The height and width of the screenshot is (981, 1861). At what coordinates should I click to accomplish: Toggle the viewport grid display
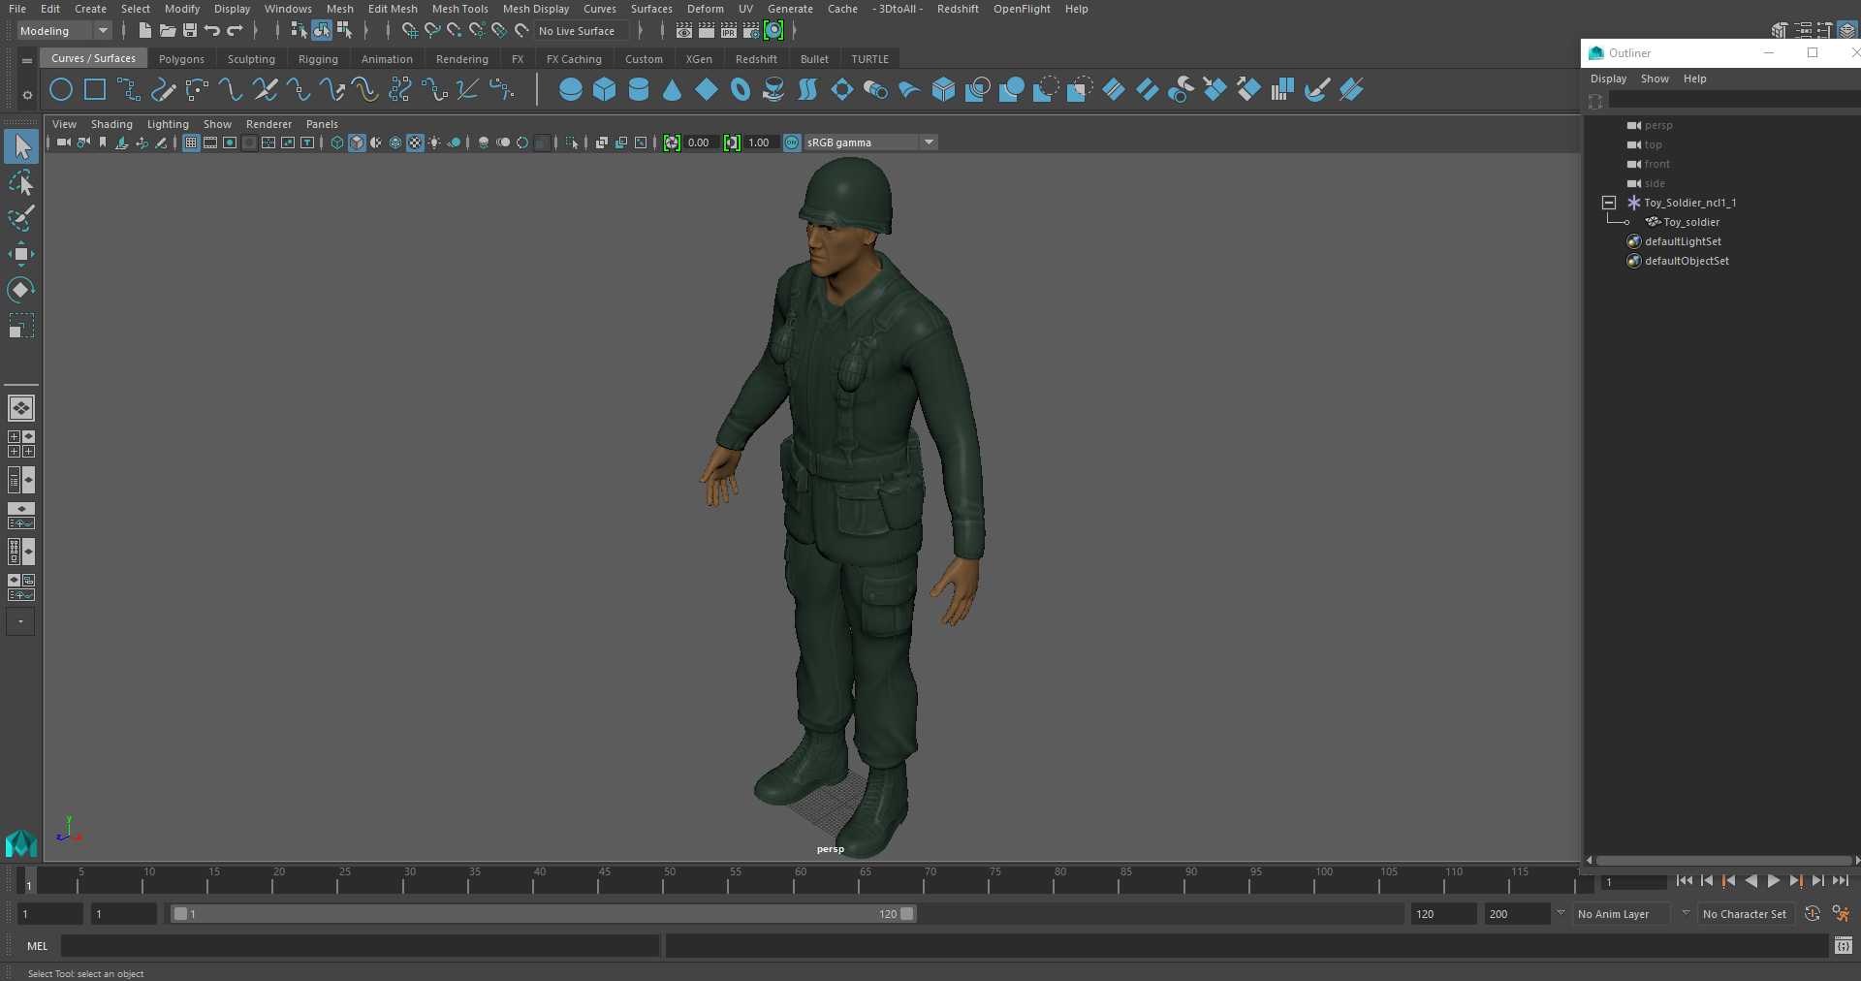tap(191, 142)
